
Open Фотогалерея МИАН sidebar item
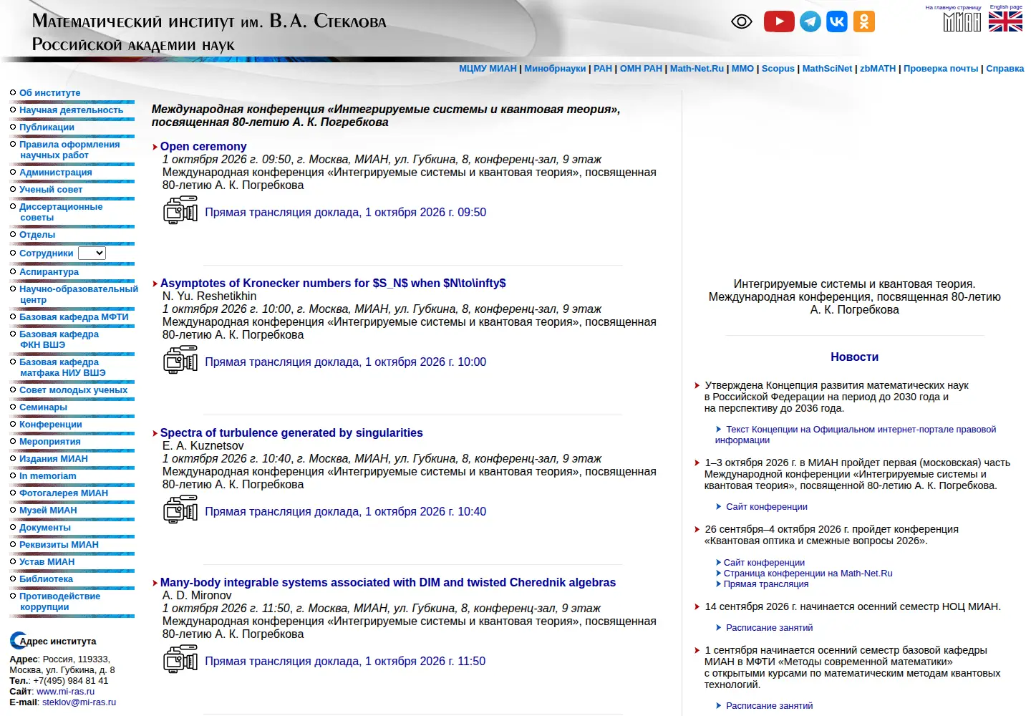click(x=64, y=493)
